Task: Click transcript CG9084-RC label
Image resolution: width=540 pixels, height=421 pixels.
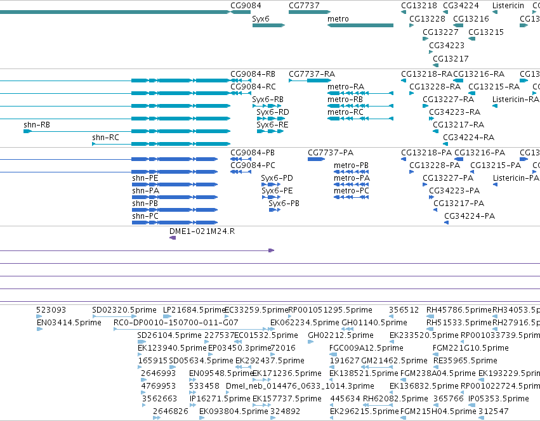Action: pyautogui.click(x=253, y=87)
